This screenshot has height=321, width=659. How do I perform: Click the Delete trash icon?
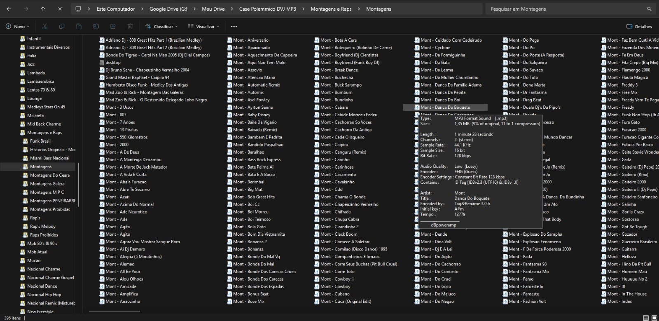click(x=130, y=26)
